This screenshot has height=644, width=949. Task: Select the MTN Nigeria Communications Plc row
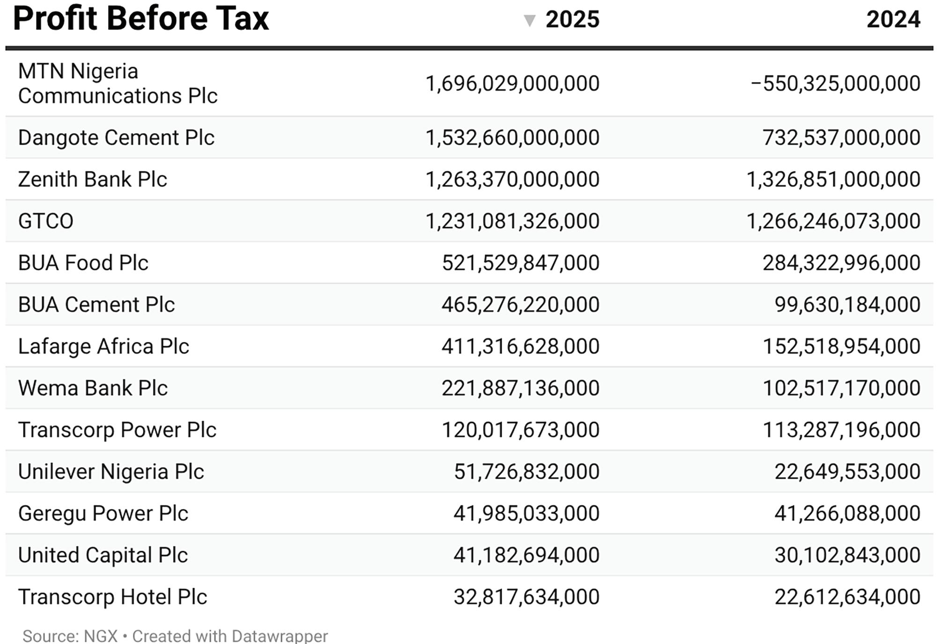[469, 83]
